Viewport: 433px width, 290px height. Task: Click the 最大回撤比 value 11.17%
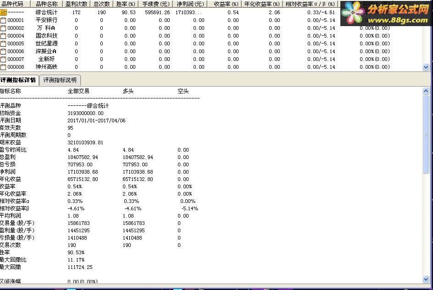tap(76, 260)
